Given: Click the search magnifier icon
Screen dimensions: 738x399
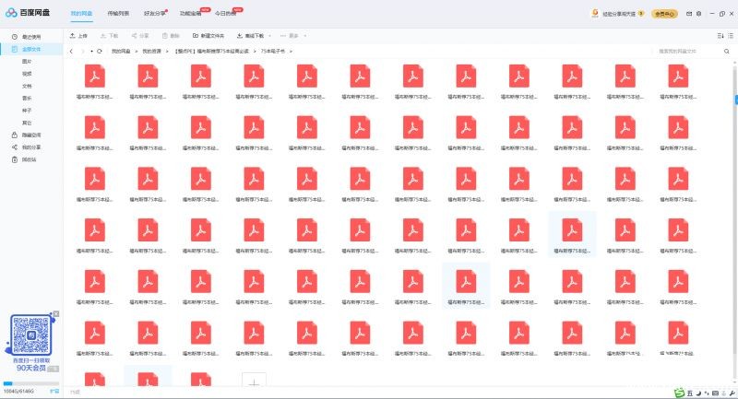Looking at the screenshot, I should tap(729, 51).
